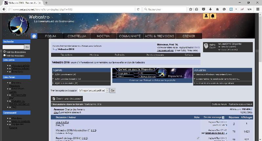Select the Voir les messages radio button
Screen dimensions: 262x141
click(5, 55)
